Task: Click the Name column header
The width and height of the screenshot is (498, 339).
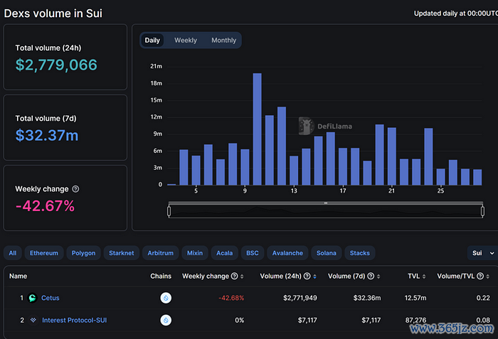Action: click(x=18, y=276)
